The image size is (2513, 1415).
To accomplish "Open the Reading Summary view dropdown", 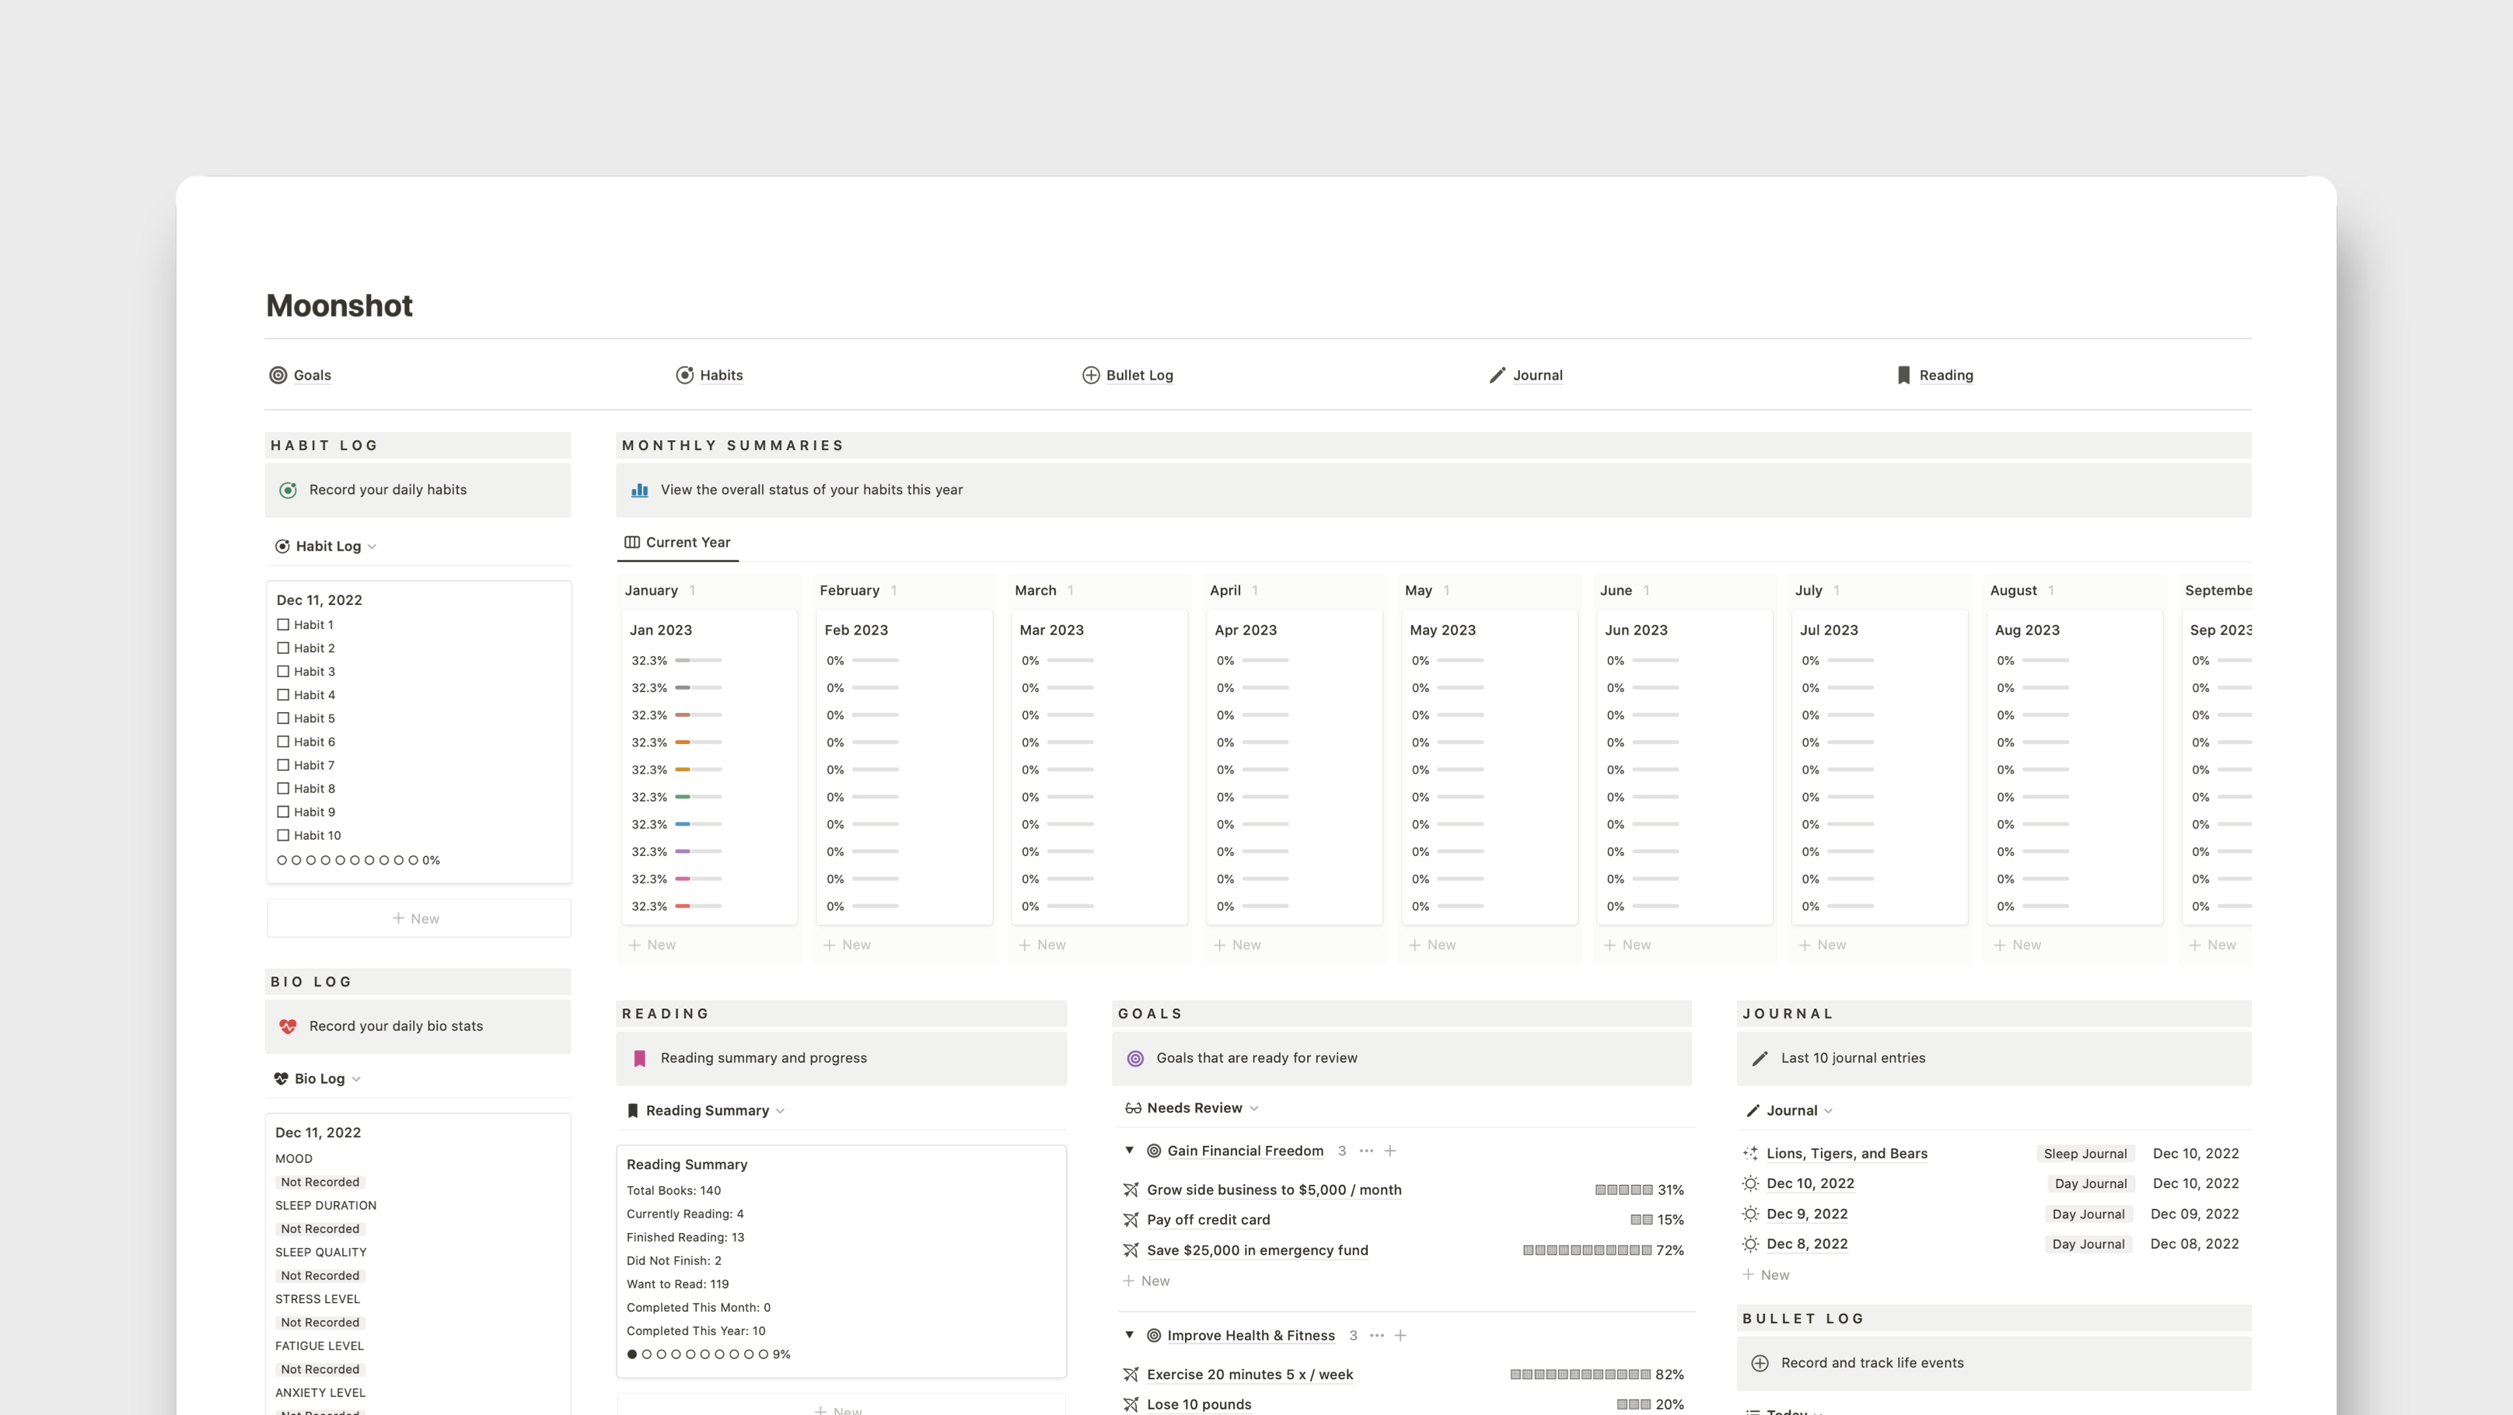I will (x=705, y=1111).
